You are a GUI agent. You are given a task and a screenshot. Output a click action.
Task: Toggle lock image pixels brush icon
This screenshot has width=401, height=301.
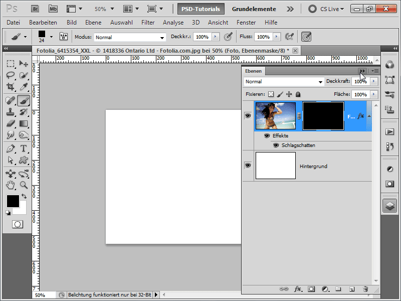point(280,94)
